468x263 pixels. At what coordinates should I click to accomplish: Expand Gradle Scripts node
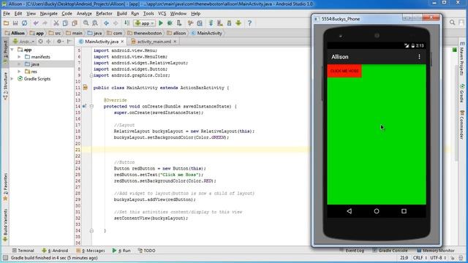coord(12,79)
